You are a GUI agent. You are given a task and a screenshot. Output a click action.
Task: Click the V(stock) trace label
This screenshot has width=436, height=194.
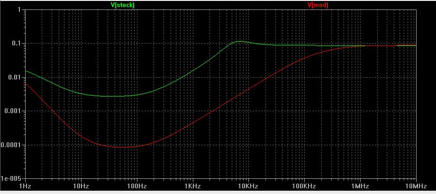[122, 5]
